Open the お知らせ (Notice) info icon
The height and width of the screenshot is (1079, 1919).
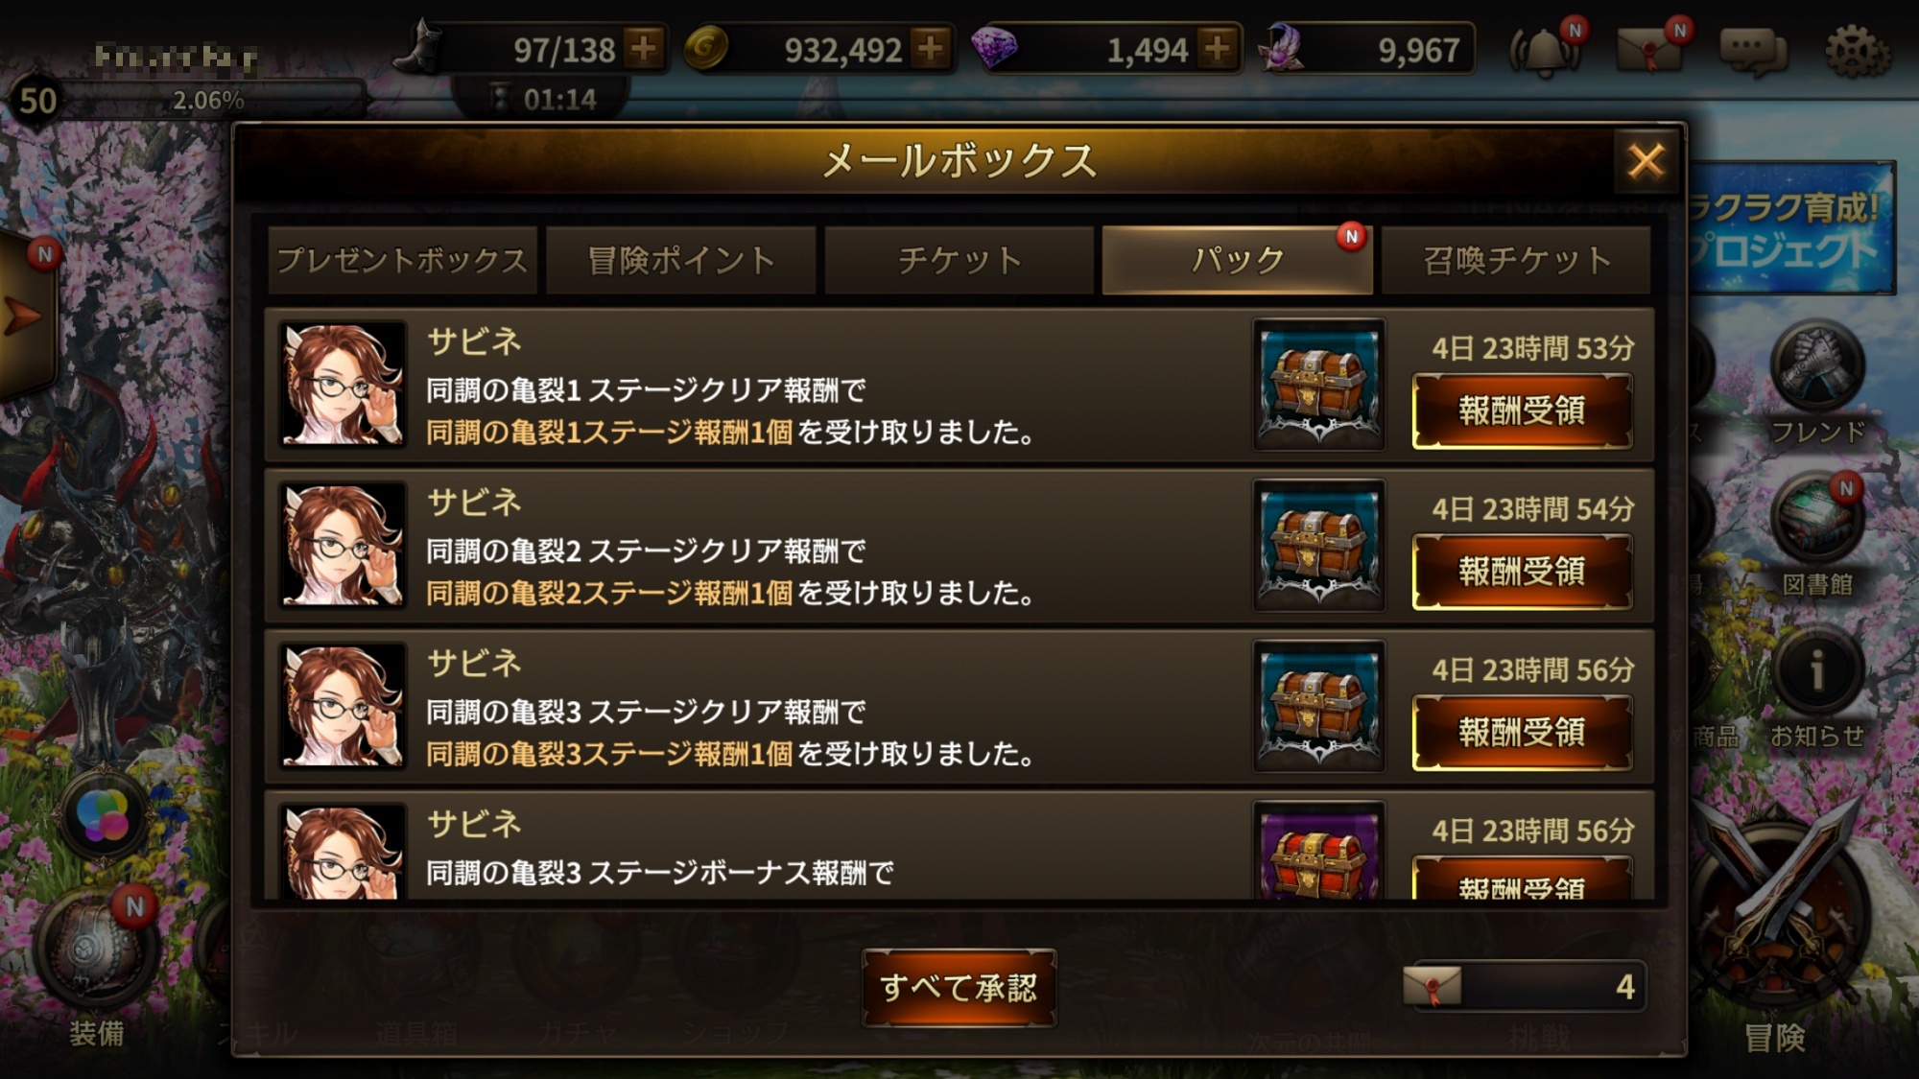click(x=1816, y=688)
